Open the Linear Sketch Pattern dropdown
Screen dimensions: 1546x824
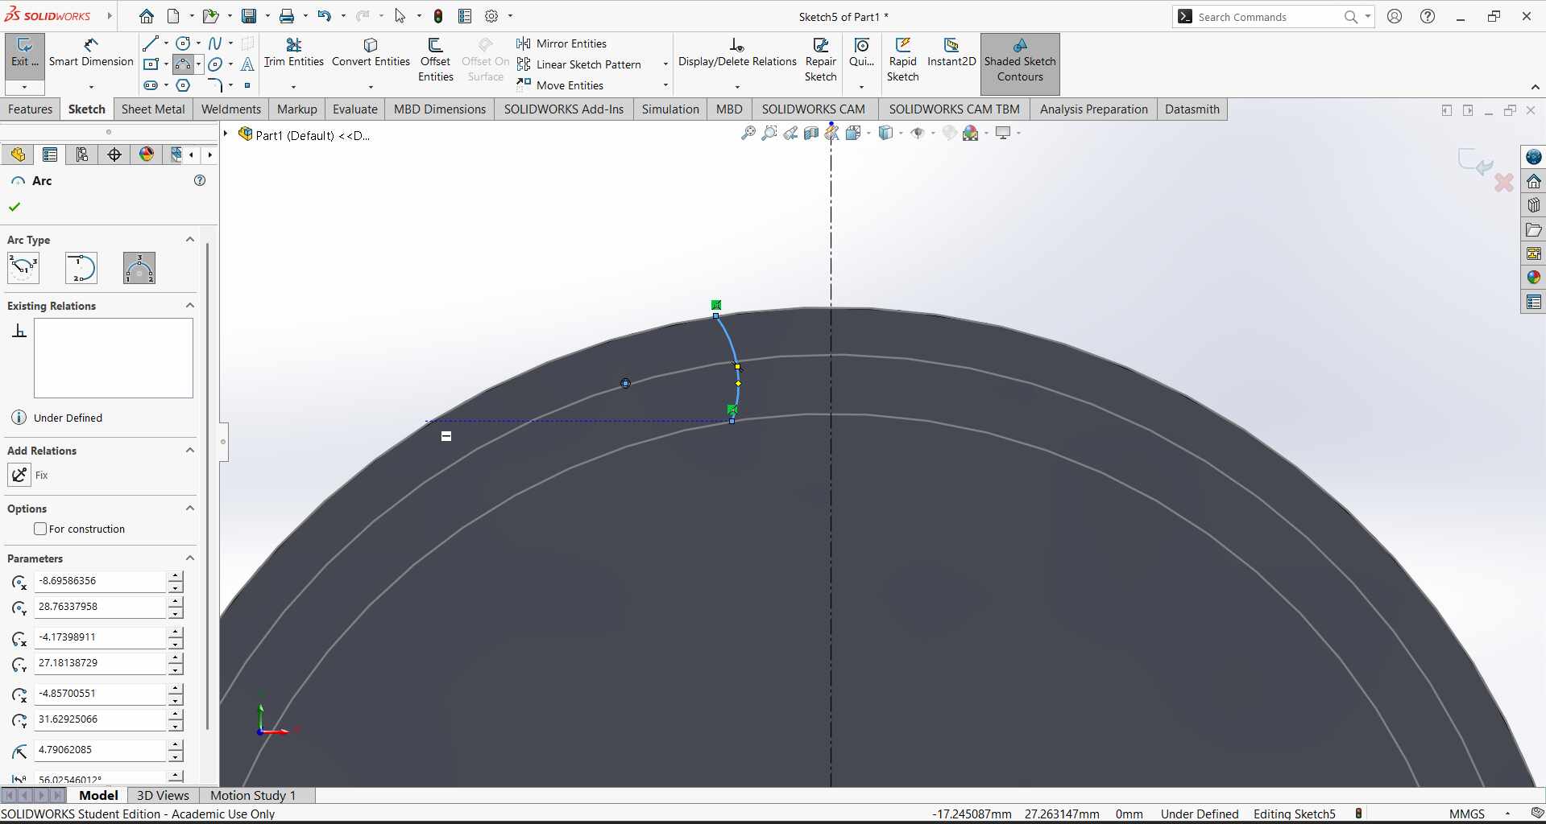(665, 64)
